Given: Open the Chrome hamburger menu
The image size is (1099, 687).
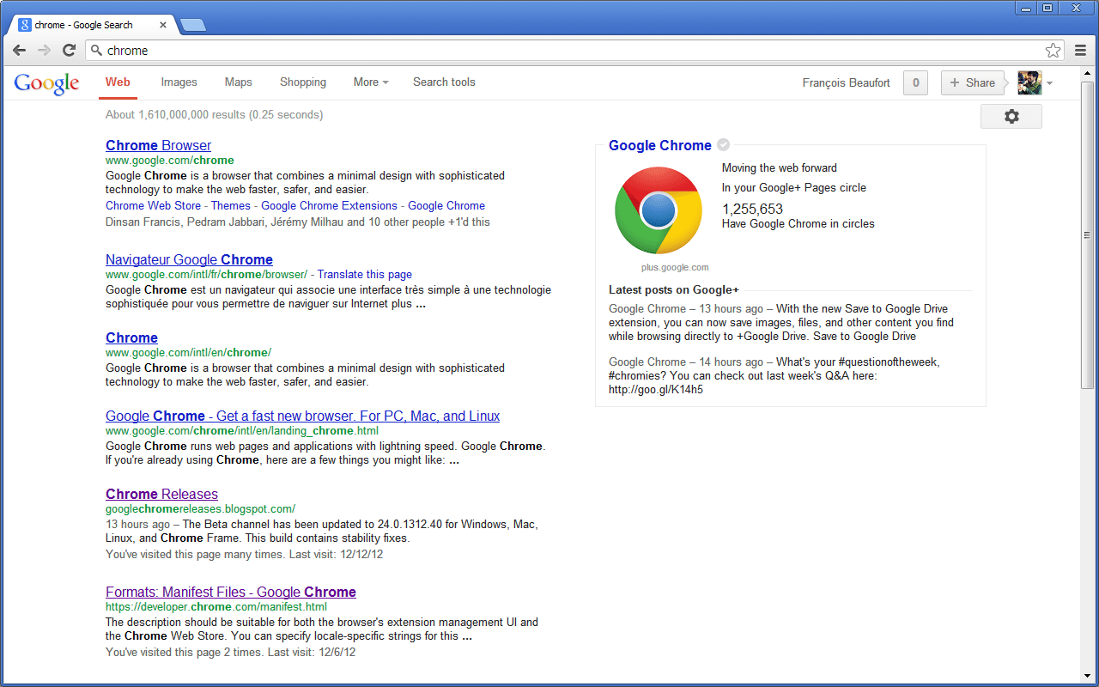Looking at the screenshot, I should click(1081, 51).
